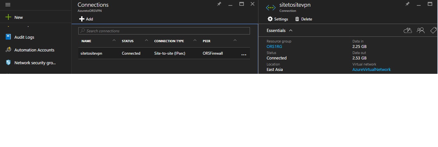Pin the sitetositevpn blade
Viewport: 438px width, 147px height.
(x=408, y=4)
